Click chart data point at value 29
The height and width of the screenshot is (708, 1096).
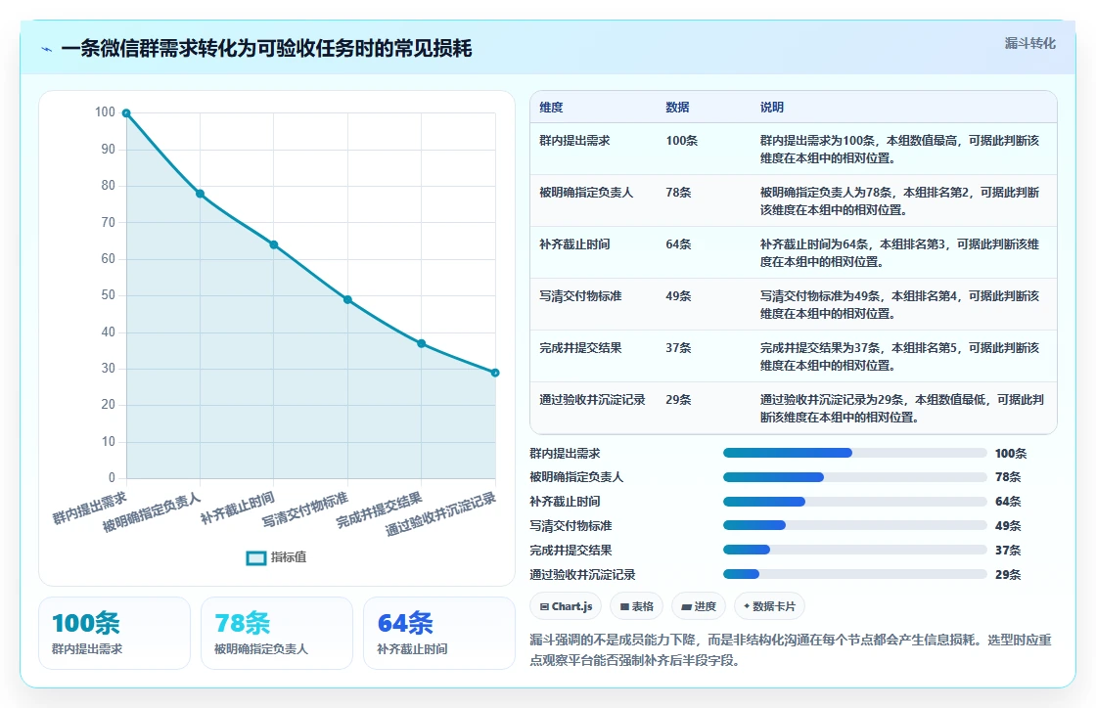point(495,373)
